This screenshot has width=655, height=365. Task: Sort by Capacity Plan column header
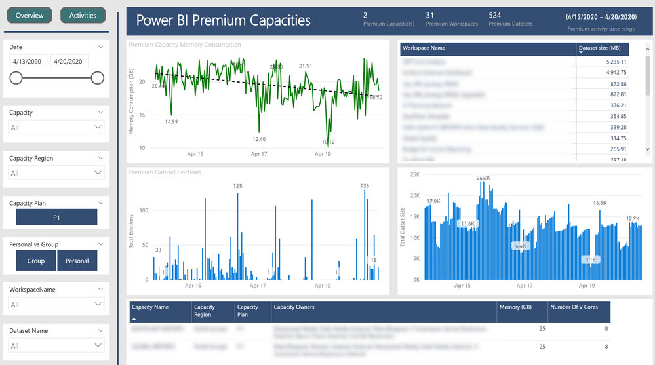click(253, 312)
